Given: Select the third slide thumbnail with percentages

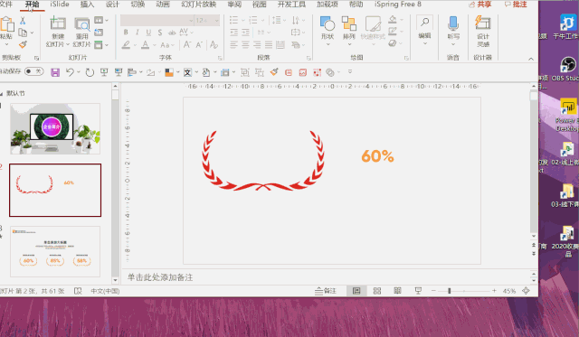Looking at the screenshot, I should pyautogui.click(x=55, y=251).
